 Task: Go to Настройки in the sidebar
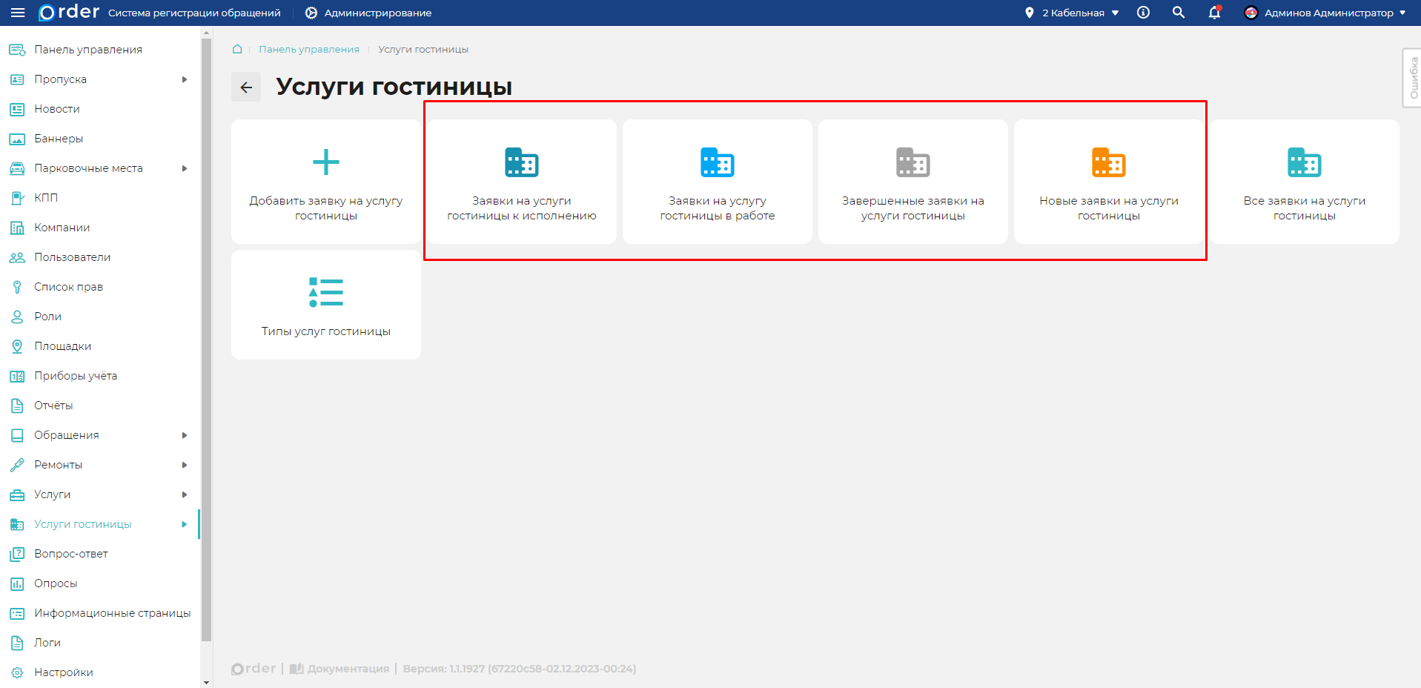(x=64, y=672)
